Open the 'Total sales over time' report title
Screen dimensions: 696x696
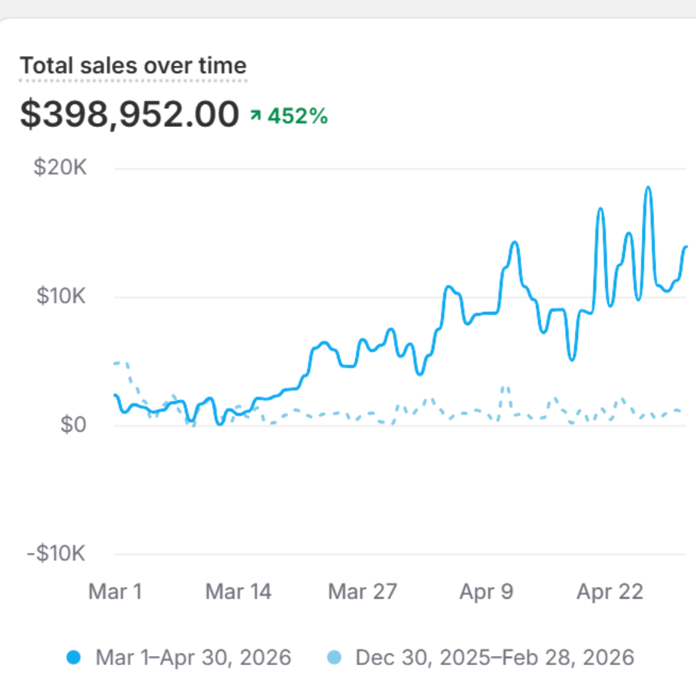click(133, 66)
